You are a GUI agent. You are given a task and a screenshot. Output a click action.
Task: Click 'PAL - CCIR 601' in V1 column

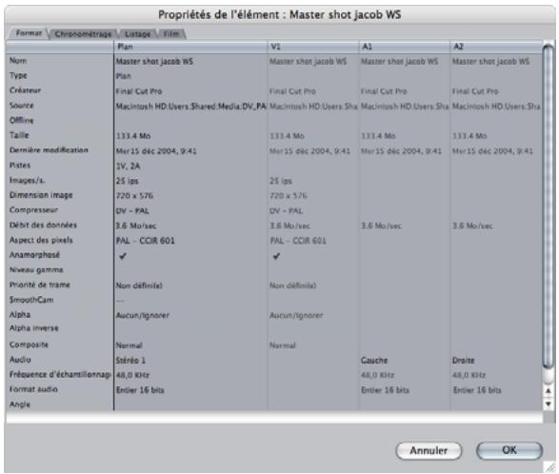(x=298, y=241)
